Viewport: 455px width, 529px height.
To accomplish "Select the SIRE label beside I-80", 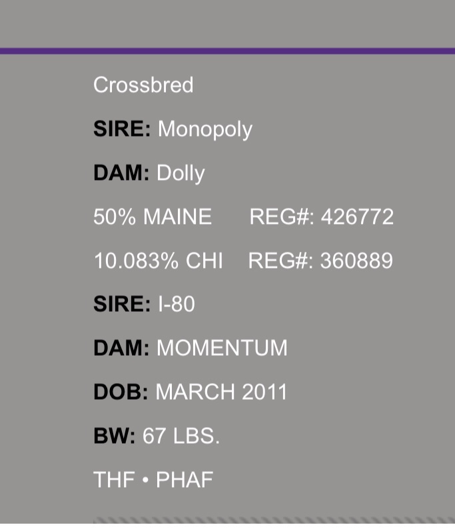I will pyautogui.click(x=122, y=304).
